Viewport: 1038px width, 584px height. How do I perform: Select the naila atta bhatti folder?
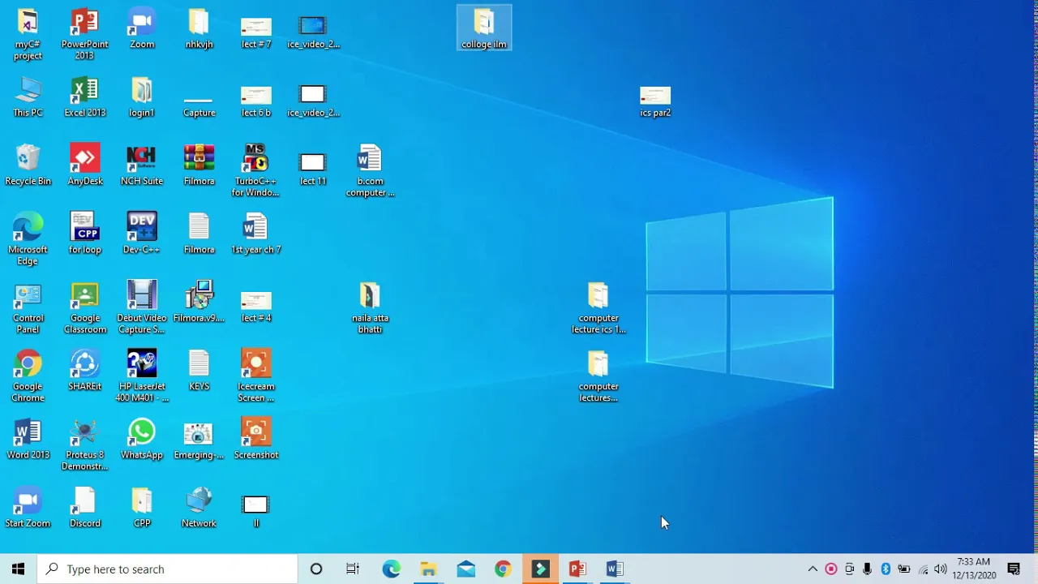click(370, 308)
